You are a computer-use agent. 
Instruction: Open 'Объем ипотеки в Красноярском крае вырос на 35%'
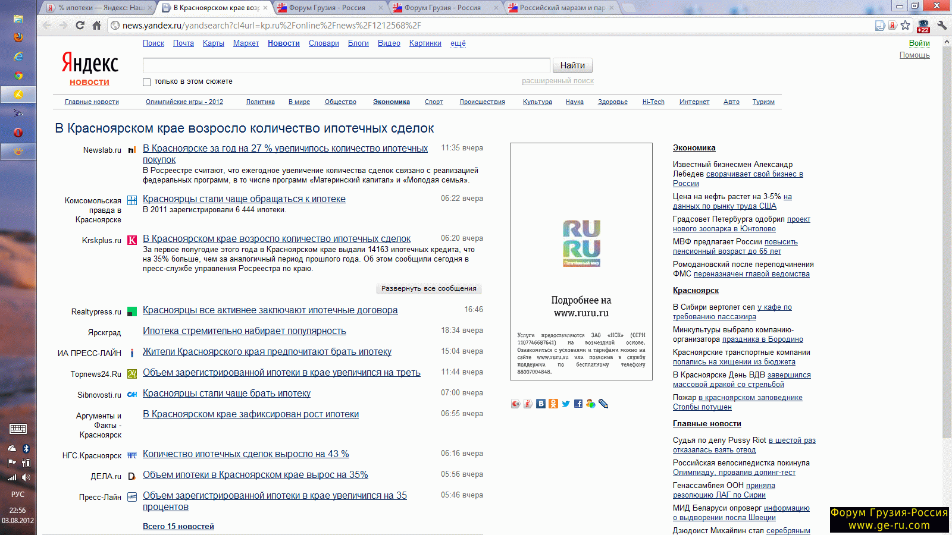(x=255, y=474)
